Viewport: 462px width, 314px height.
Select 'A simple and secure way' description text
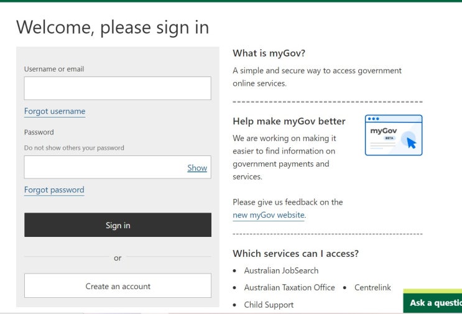tap(317, 77)
